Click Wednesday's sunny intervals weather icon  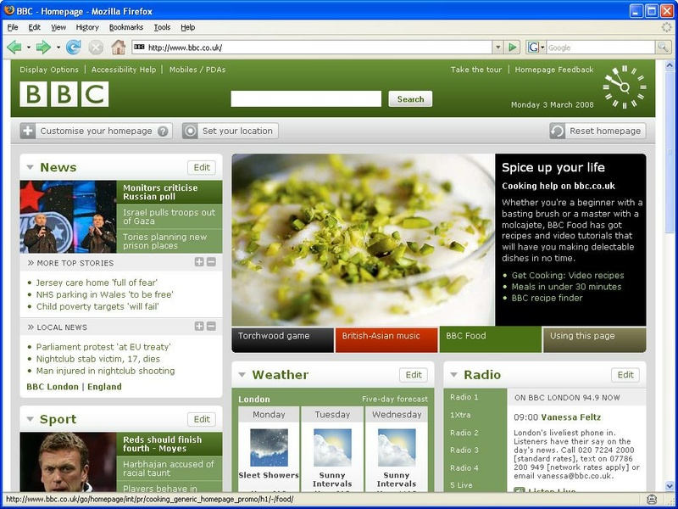click(x=397, y=448)
